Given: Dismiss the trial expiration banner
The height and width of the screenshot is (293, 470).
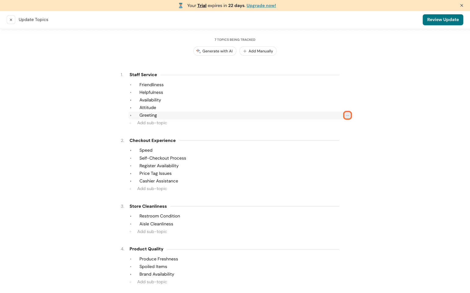Looking at the screenshot, I should coord(461,5).
